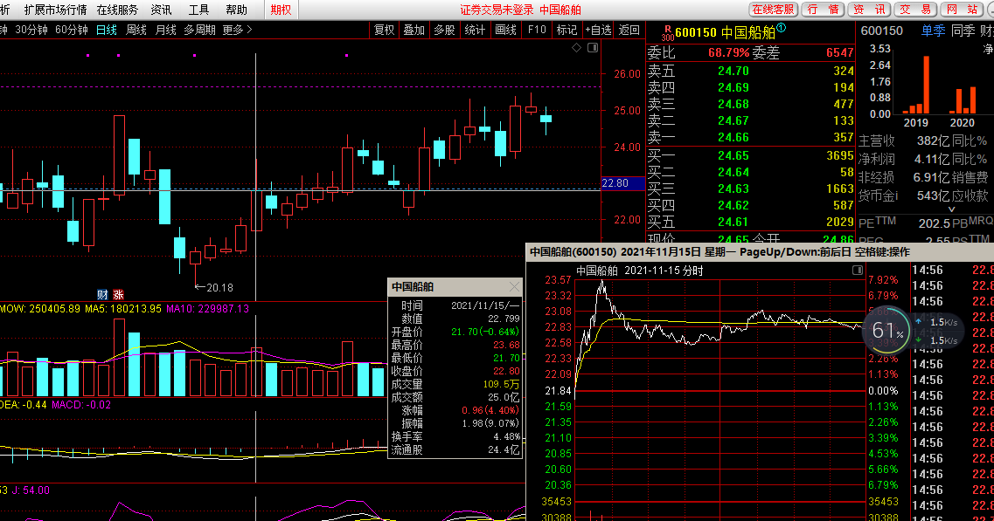
Task: Click the 买四 price 24.62
Action: [733, 205]
